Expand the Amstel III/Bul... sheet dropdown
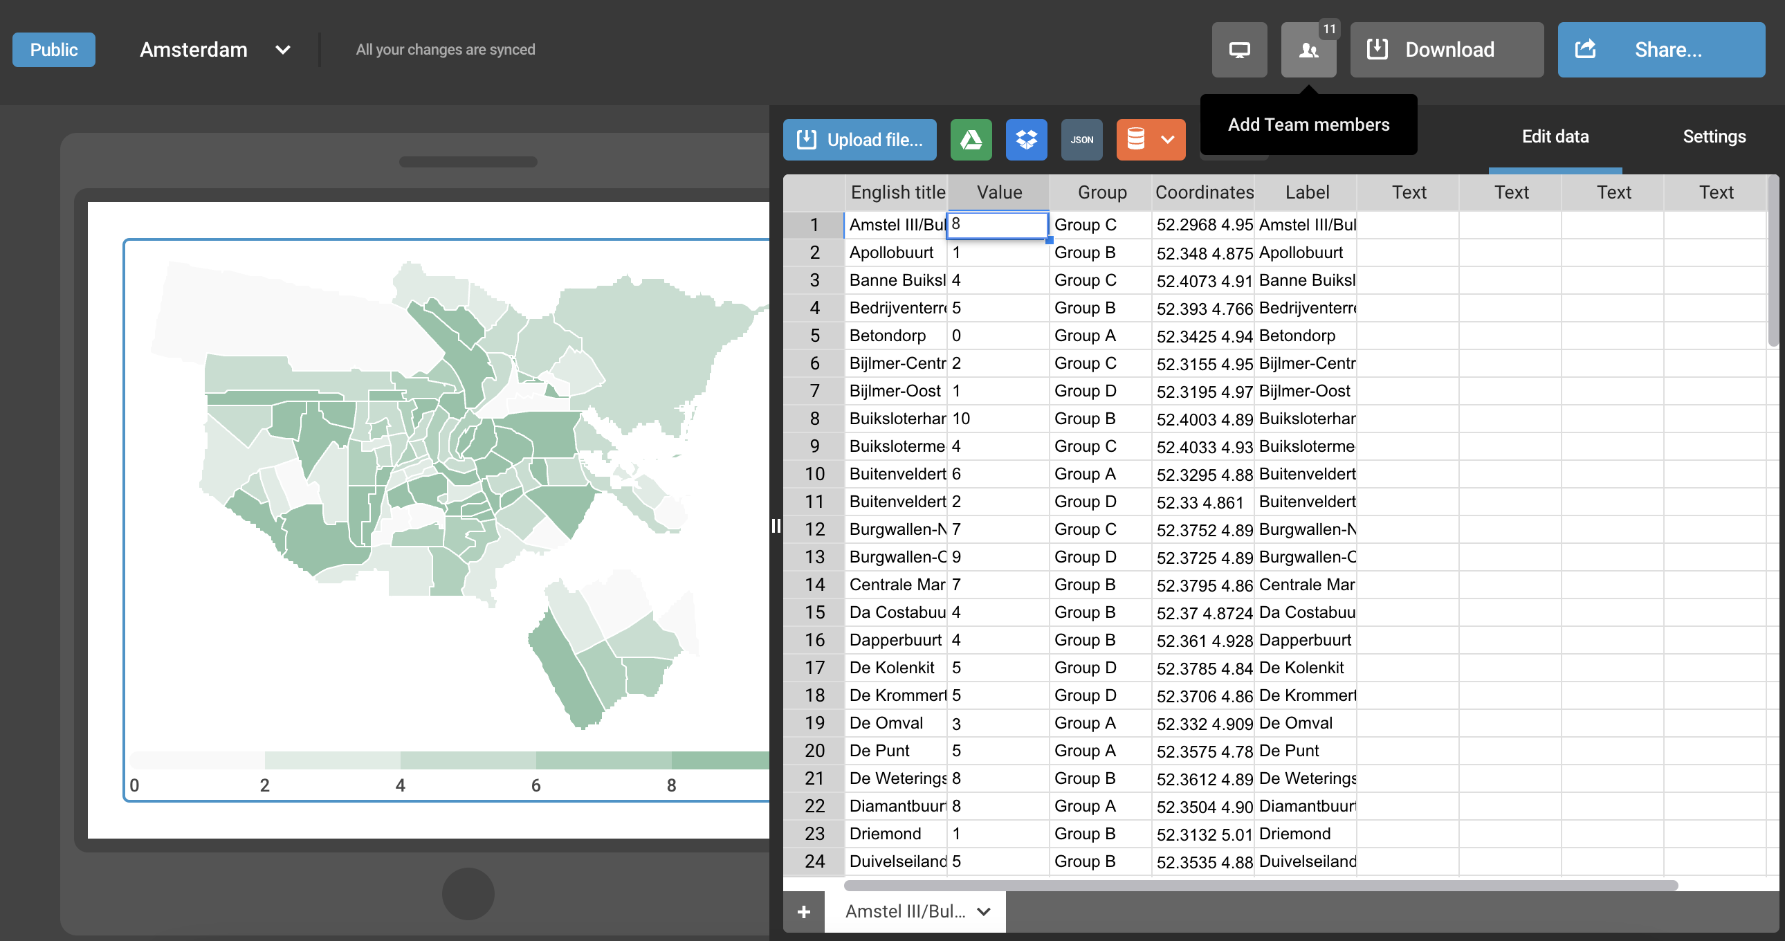The width and height of the screenshot is (1785, 941). (984, 912)
